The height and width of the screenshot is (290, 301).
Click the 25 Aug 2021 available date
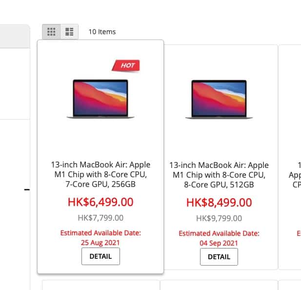(x=100, y=242)
